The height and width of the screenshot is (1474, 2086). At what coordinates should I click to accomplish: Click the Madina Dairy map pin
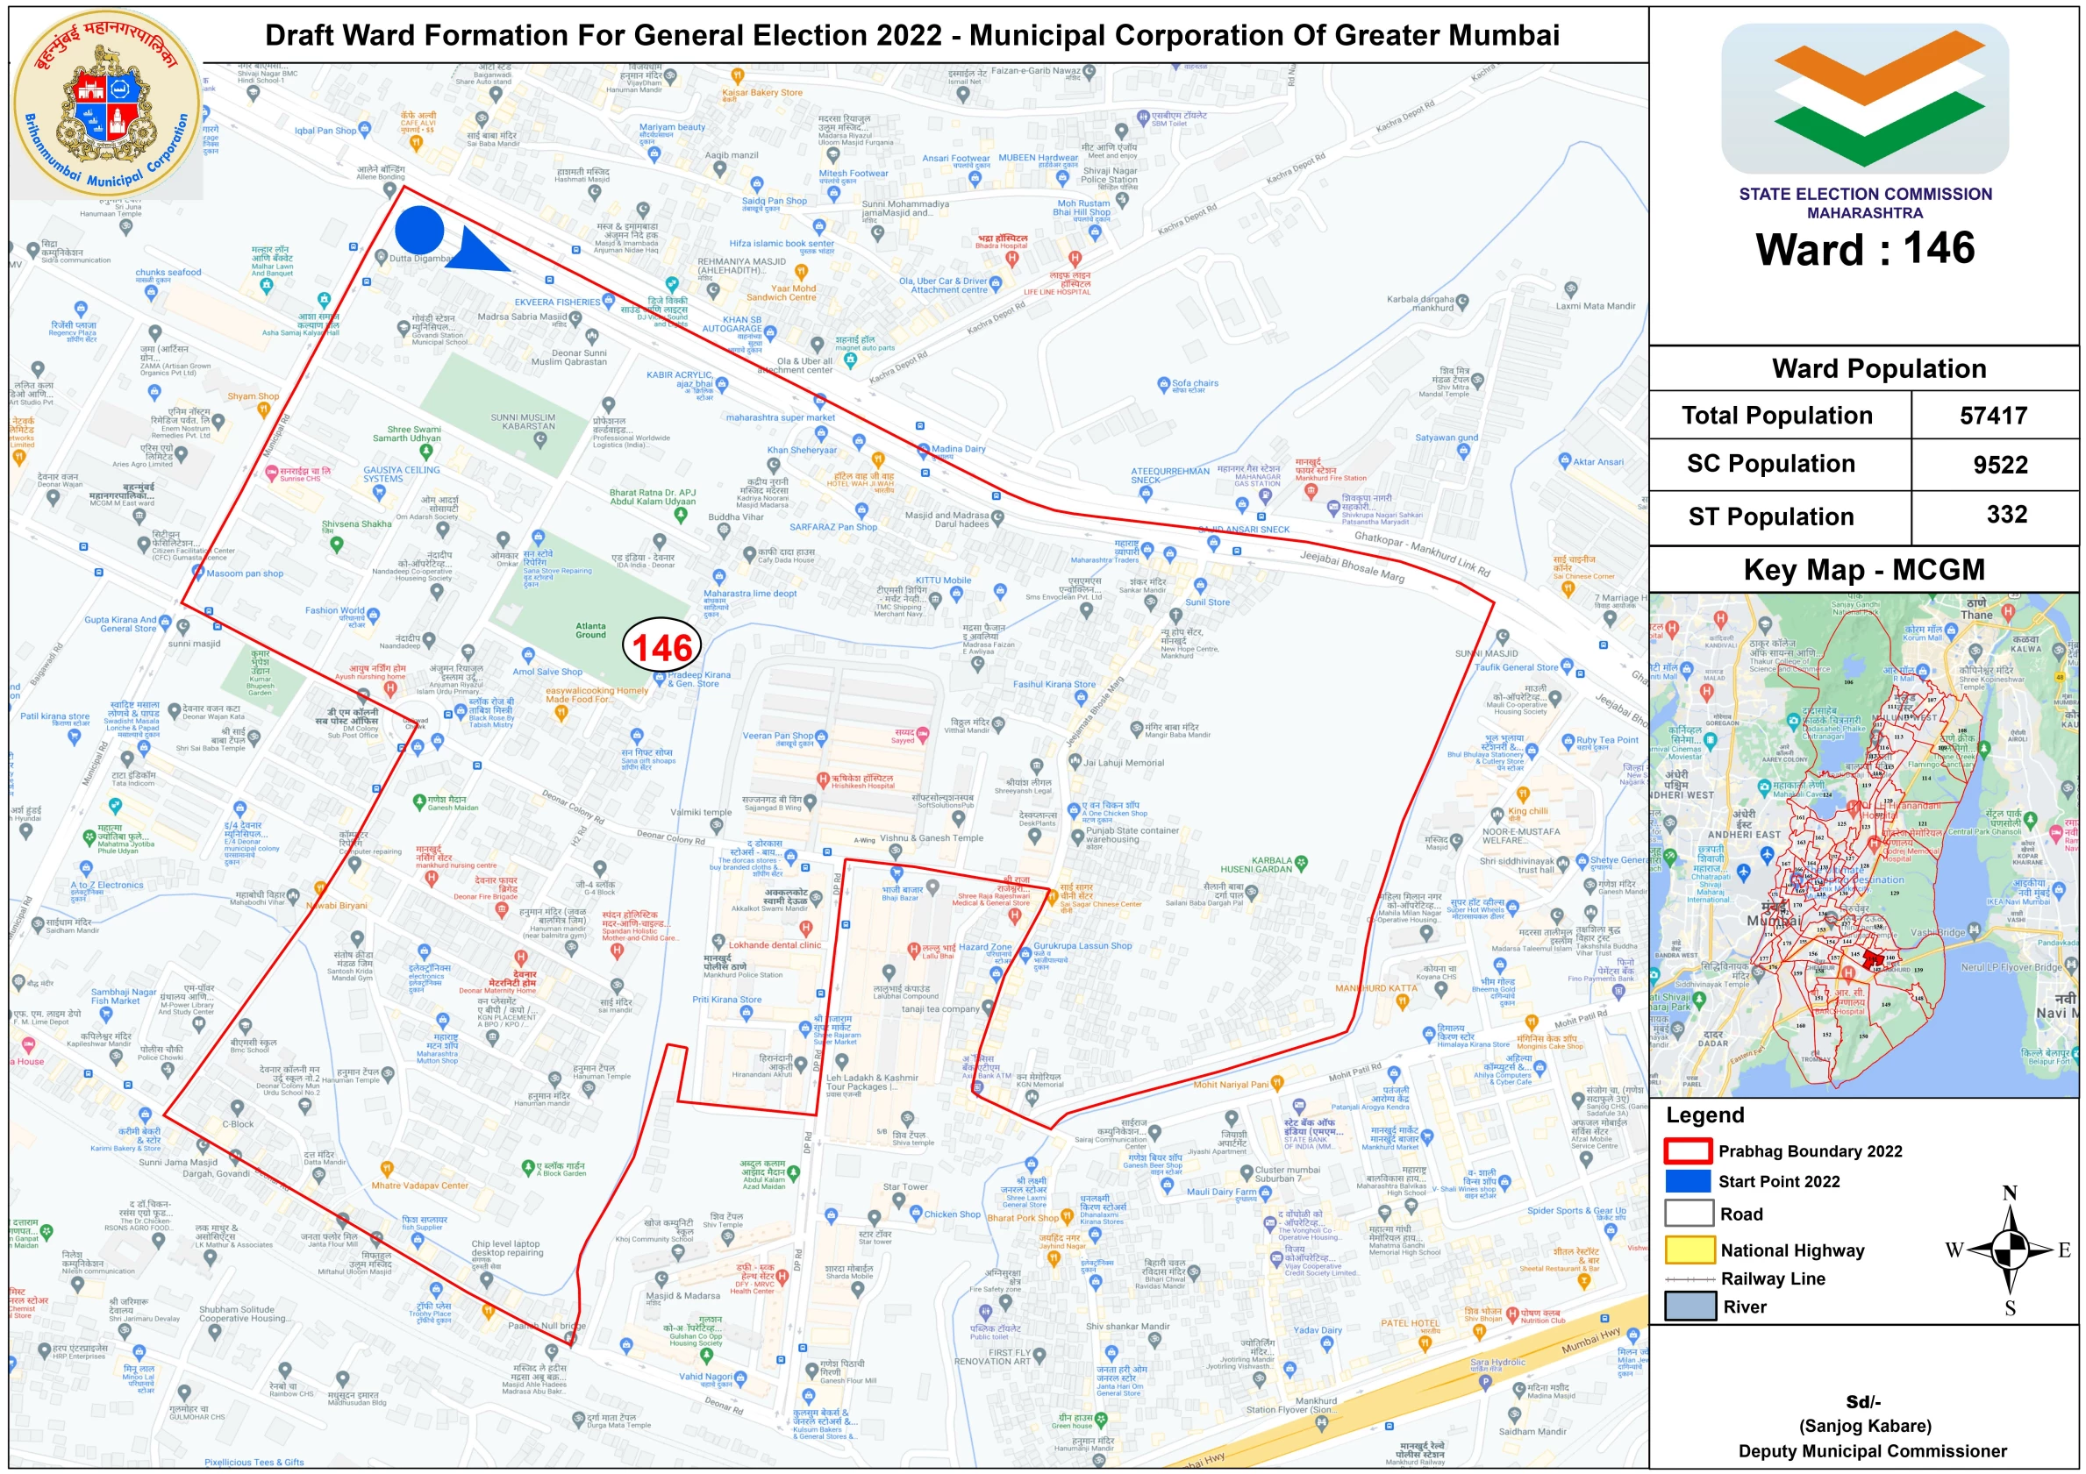pos(924,450)
